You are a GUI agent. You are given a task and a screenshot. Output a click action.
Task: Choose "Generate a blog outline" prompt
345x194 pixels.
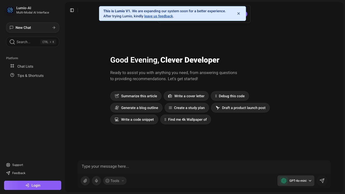[x=136, y=108]
